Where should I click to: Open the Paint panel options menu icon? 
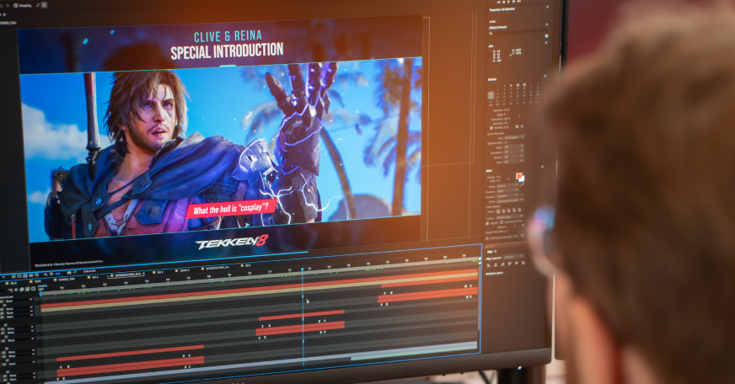tap(542, 167)
